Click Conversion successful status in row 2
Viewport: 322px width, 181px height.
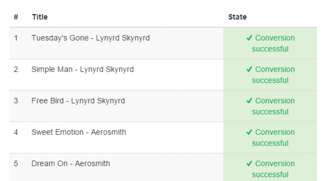[x=270, y=75]
